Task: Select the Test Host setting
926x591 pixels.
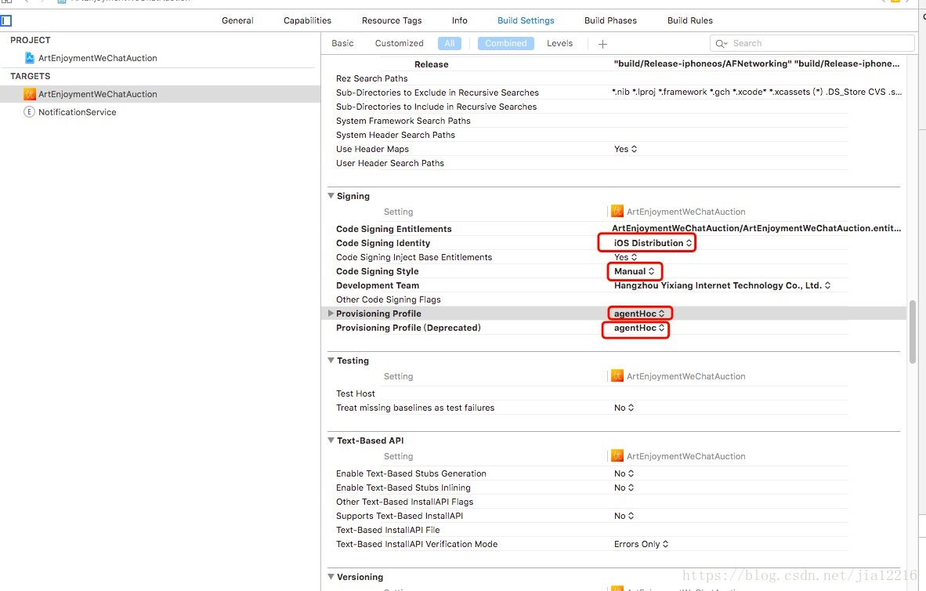Action: [356, 393]
